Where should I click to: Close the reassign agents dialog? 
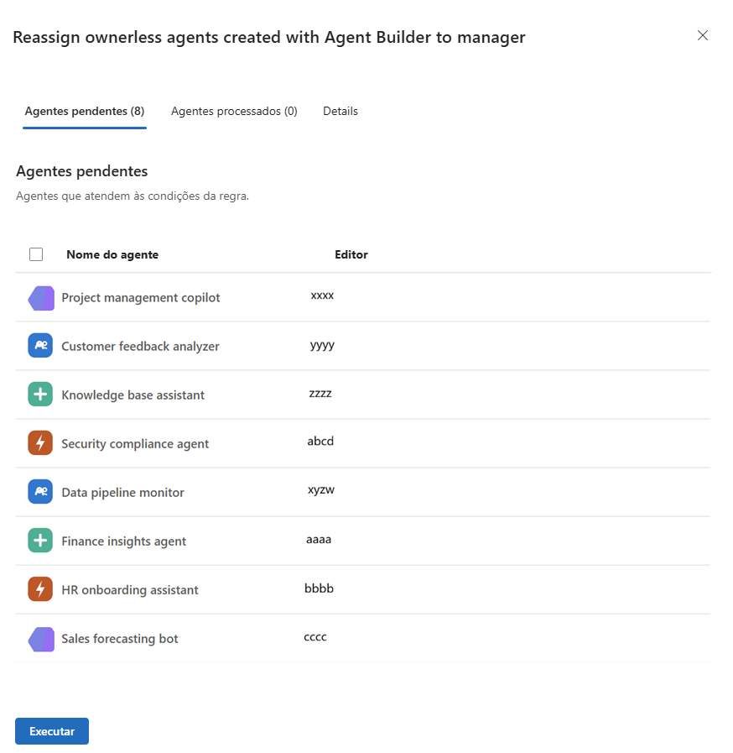click(703, 35)
